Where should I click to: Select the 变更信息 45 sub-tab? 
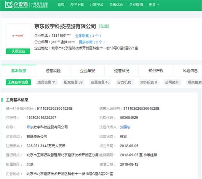click(x=100, y=82)
